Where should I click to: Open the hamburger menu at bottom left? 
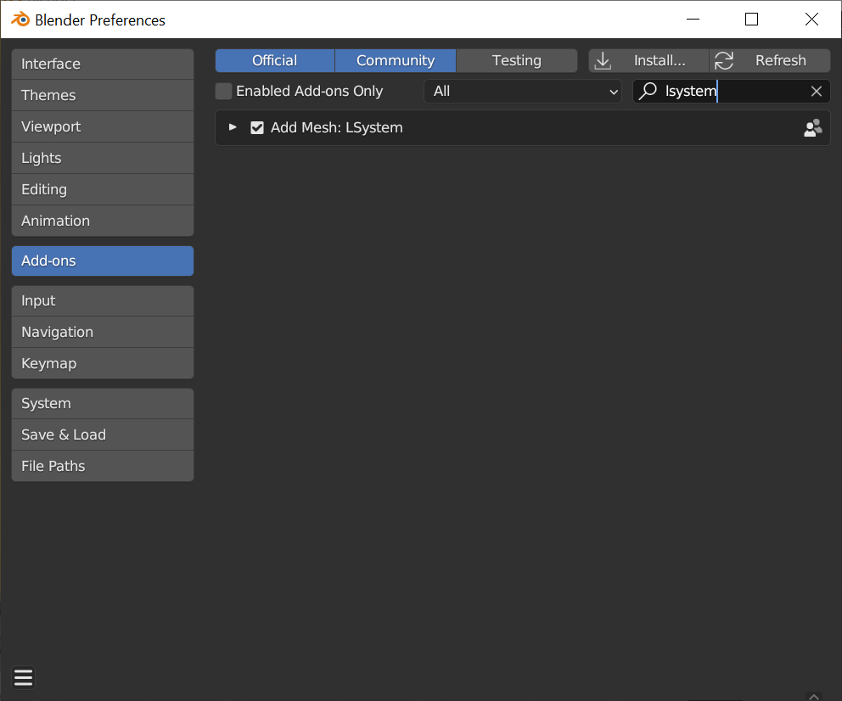22,677
